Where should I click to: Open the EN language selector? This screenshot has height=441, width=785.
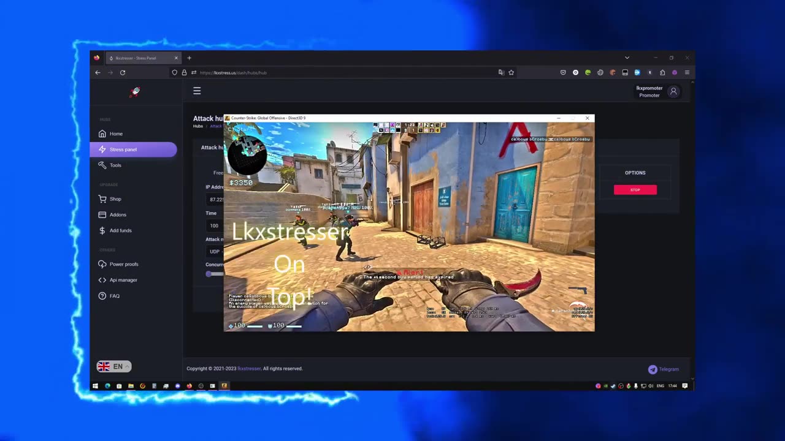113,366
